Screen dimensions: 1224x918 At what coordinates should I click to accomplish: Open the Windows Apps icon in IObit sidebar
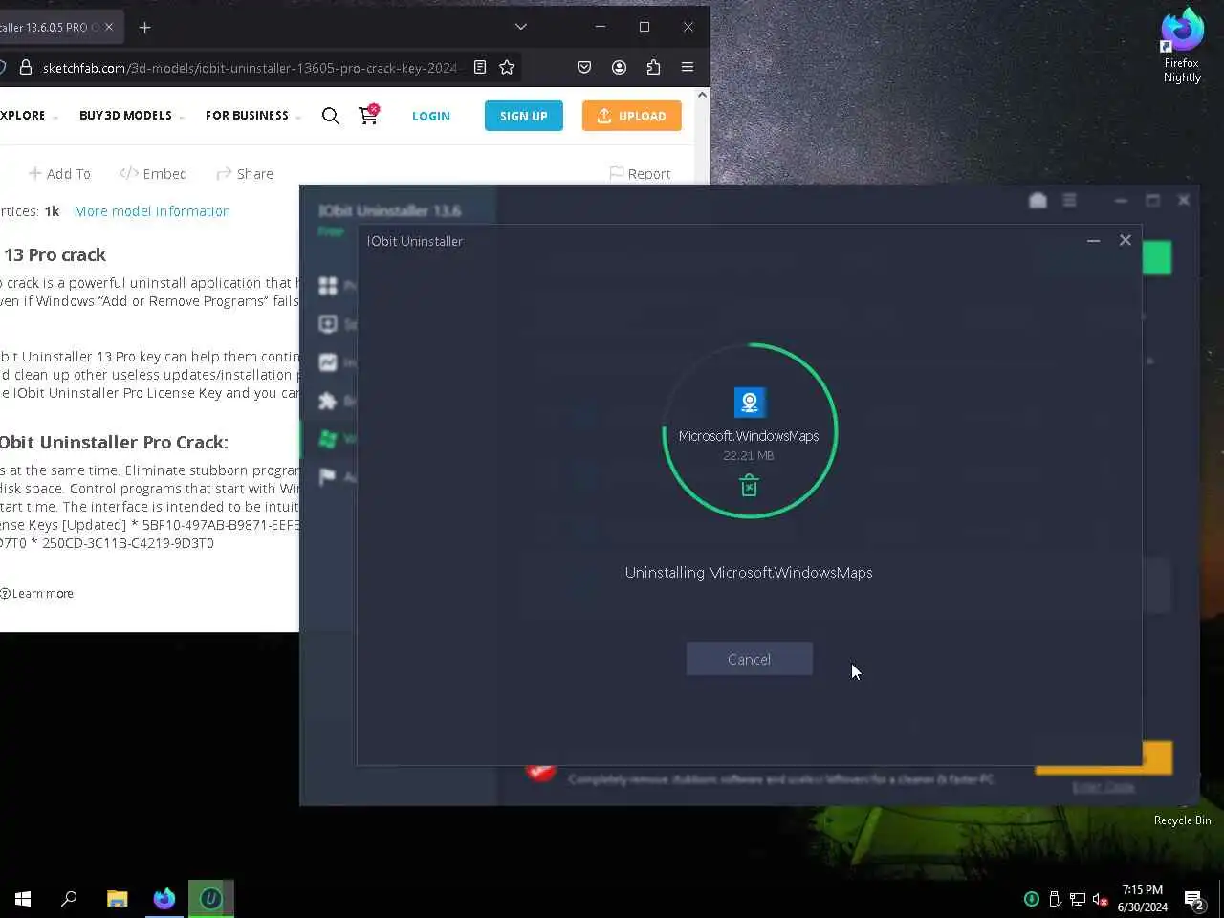328,439
